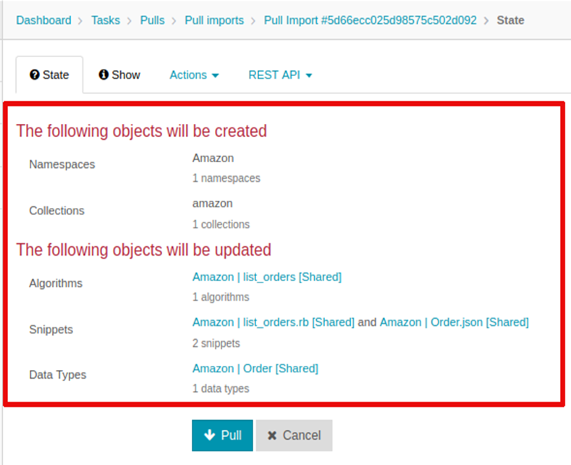Click the down-arrow icon on Pull button
Viewport: 571px width, 465px height.
[210, 435]
